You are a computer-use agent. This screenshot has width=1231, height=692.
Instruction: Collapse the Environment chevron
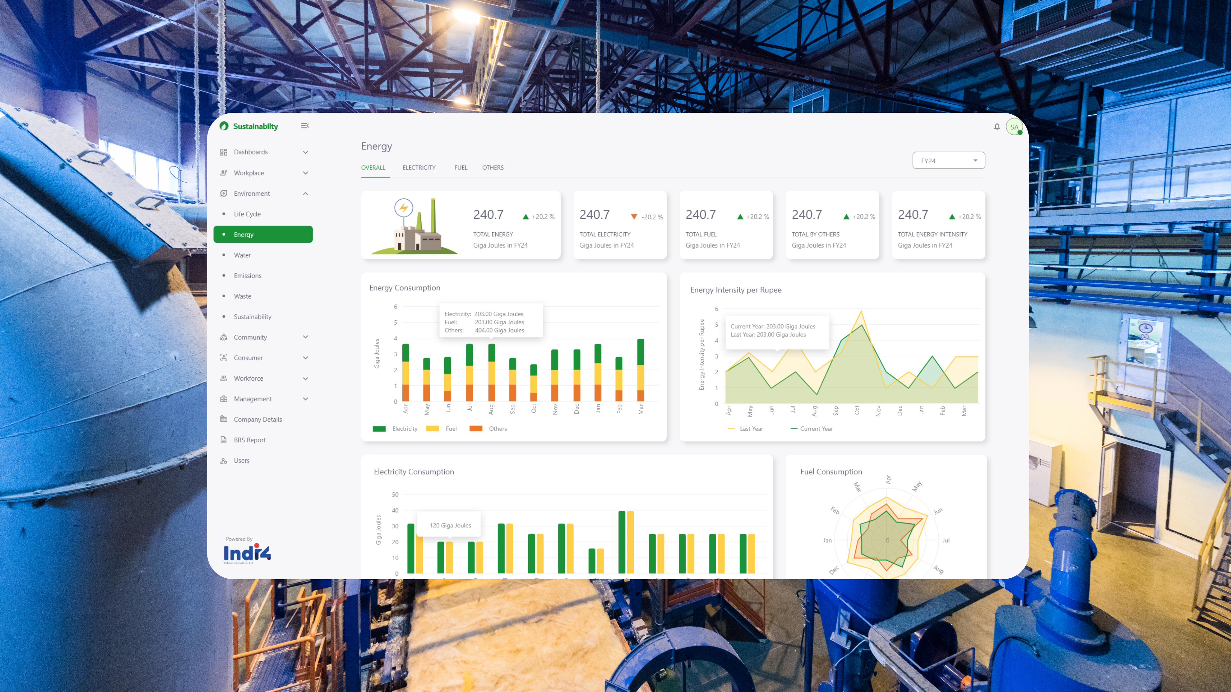(306, 194)
